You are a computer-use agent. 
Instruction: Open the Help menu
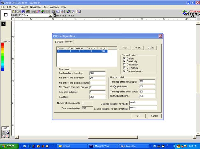(x=63, y=7)
